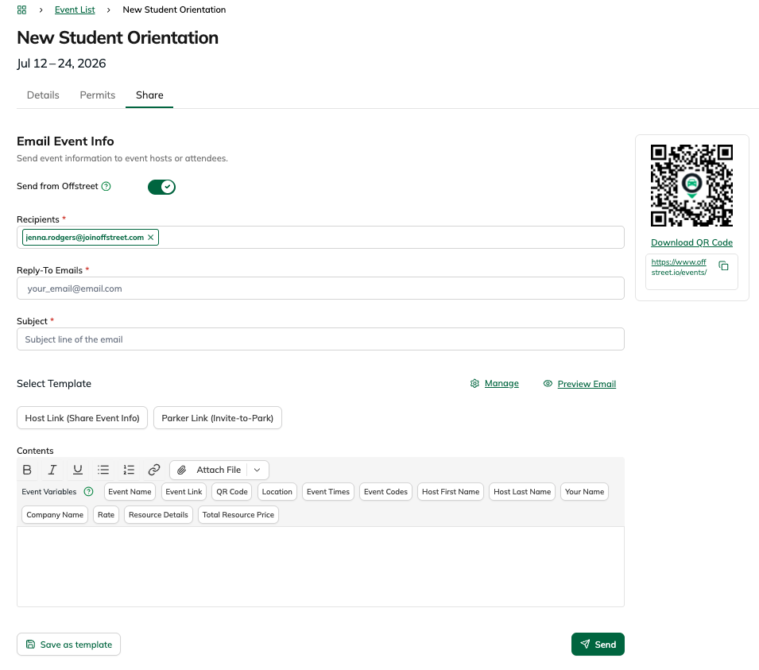Image resolution: width=759 pixels, height=670 pixels.
Task: Insert the Total Resource Price variable
Action: click(238, 514)
